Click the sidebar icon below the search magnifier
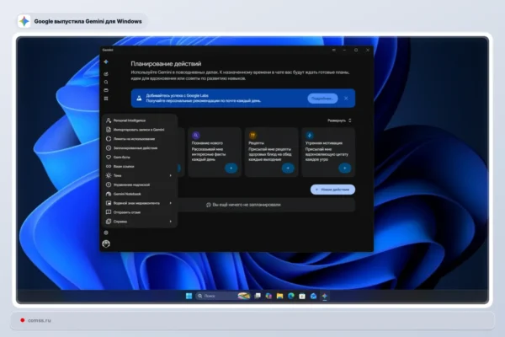505x337 pixels. (x=106, y=90)
